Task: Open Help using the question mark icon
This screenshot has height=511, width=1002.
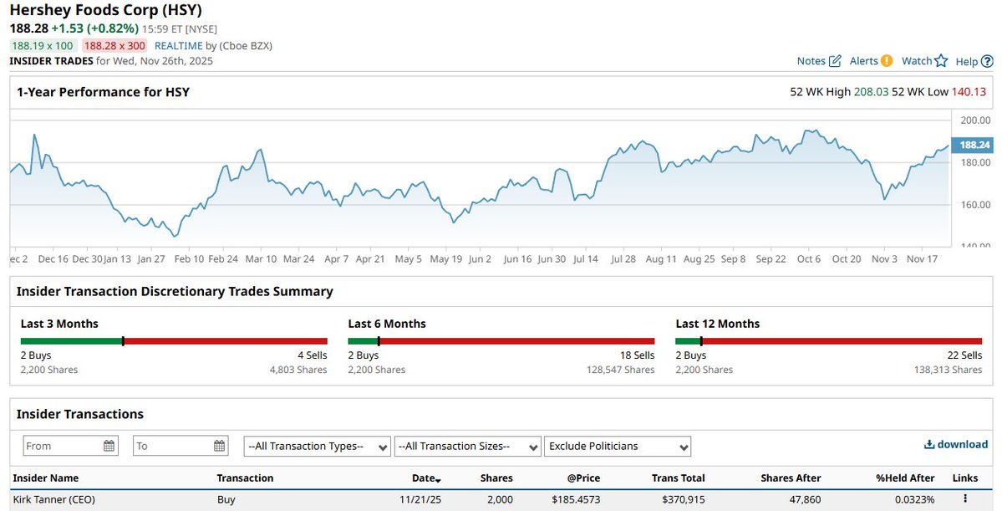Action: tap(989, 60)
